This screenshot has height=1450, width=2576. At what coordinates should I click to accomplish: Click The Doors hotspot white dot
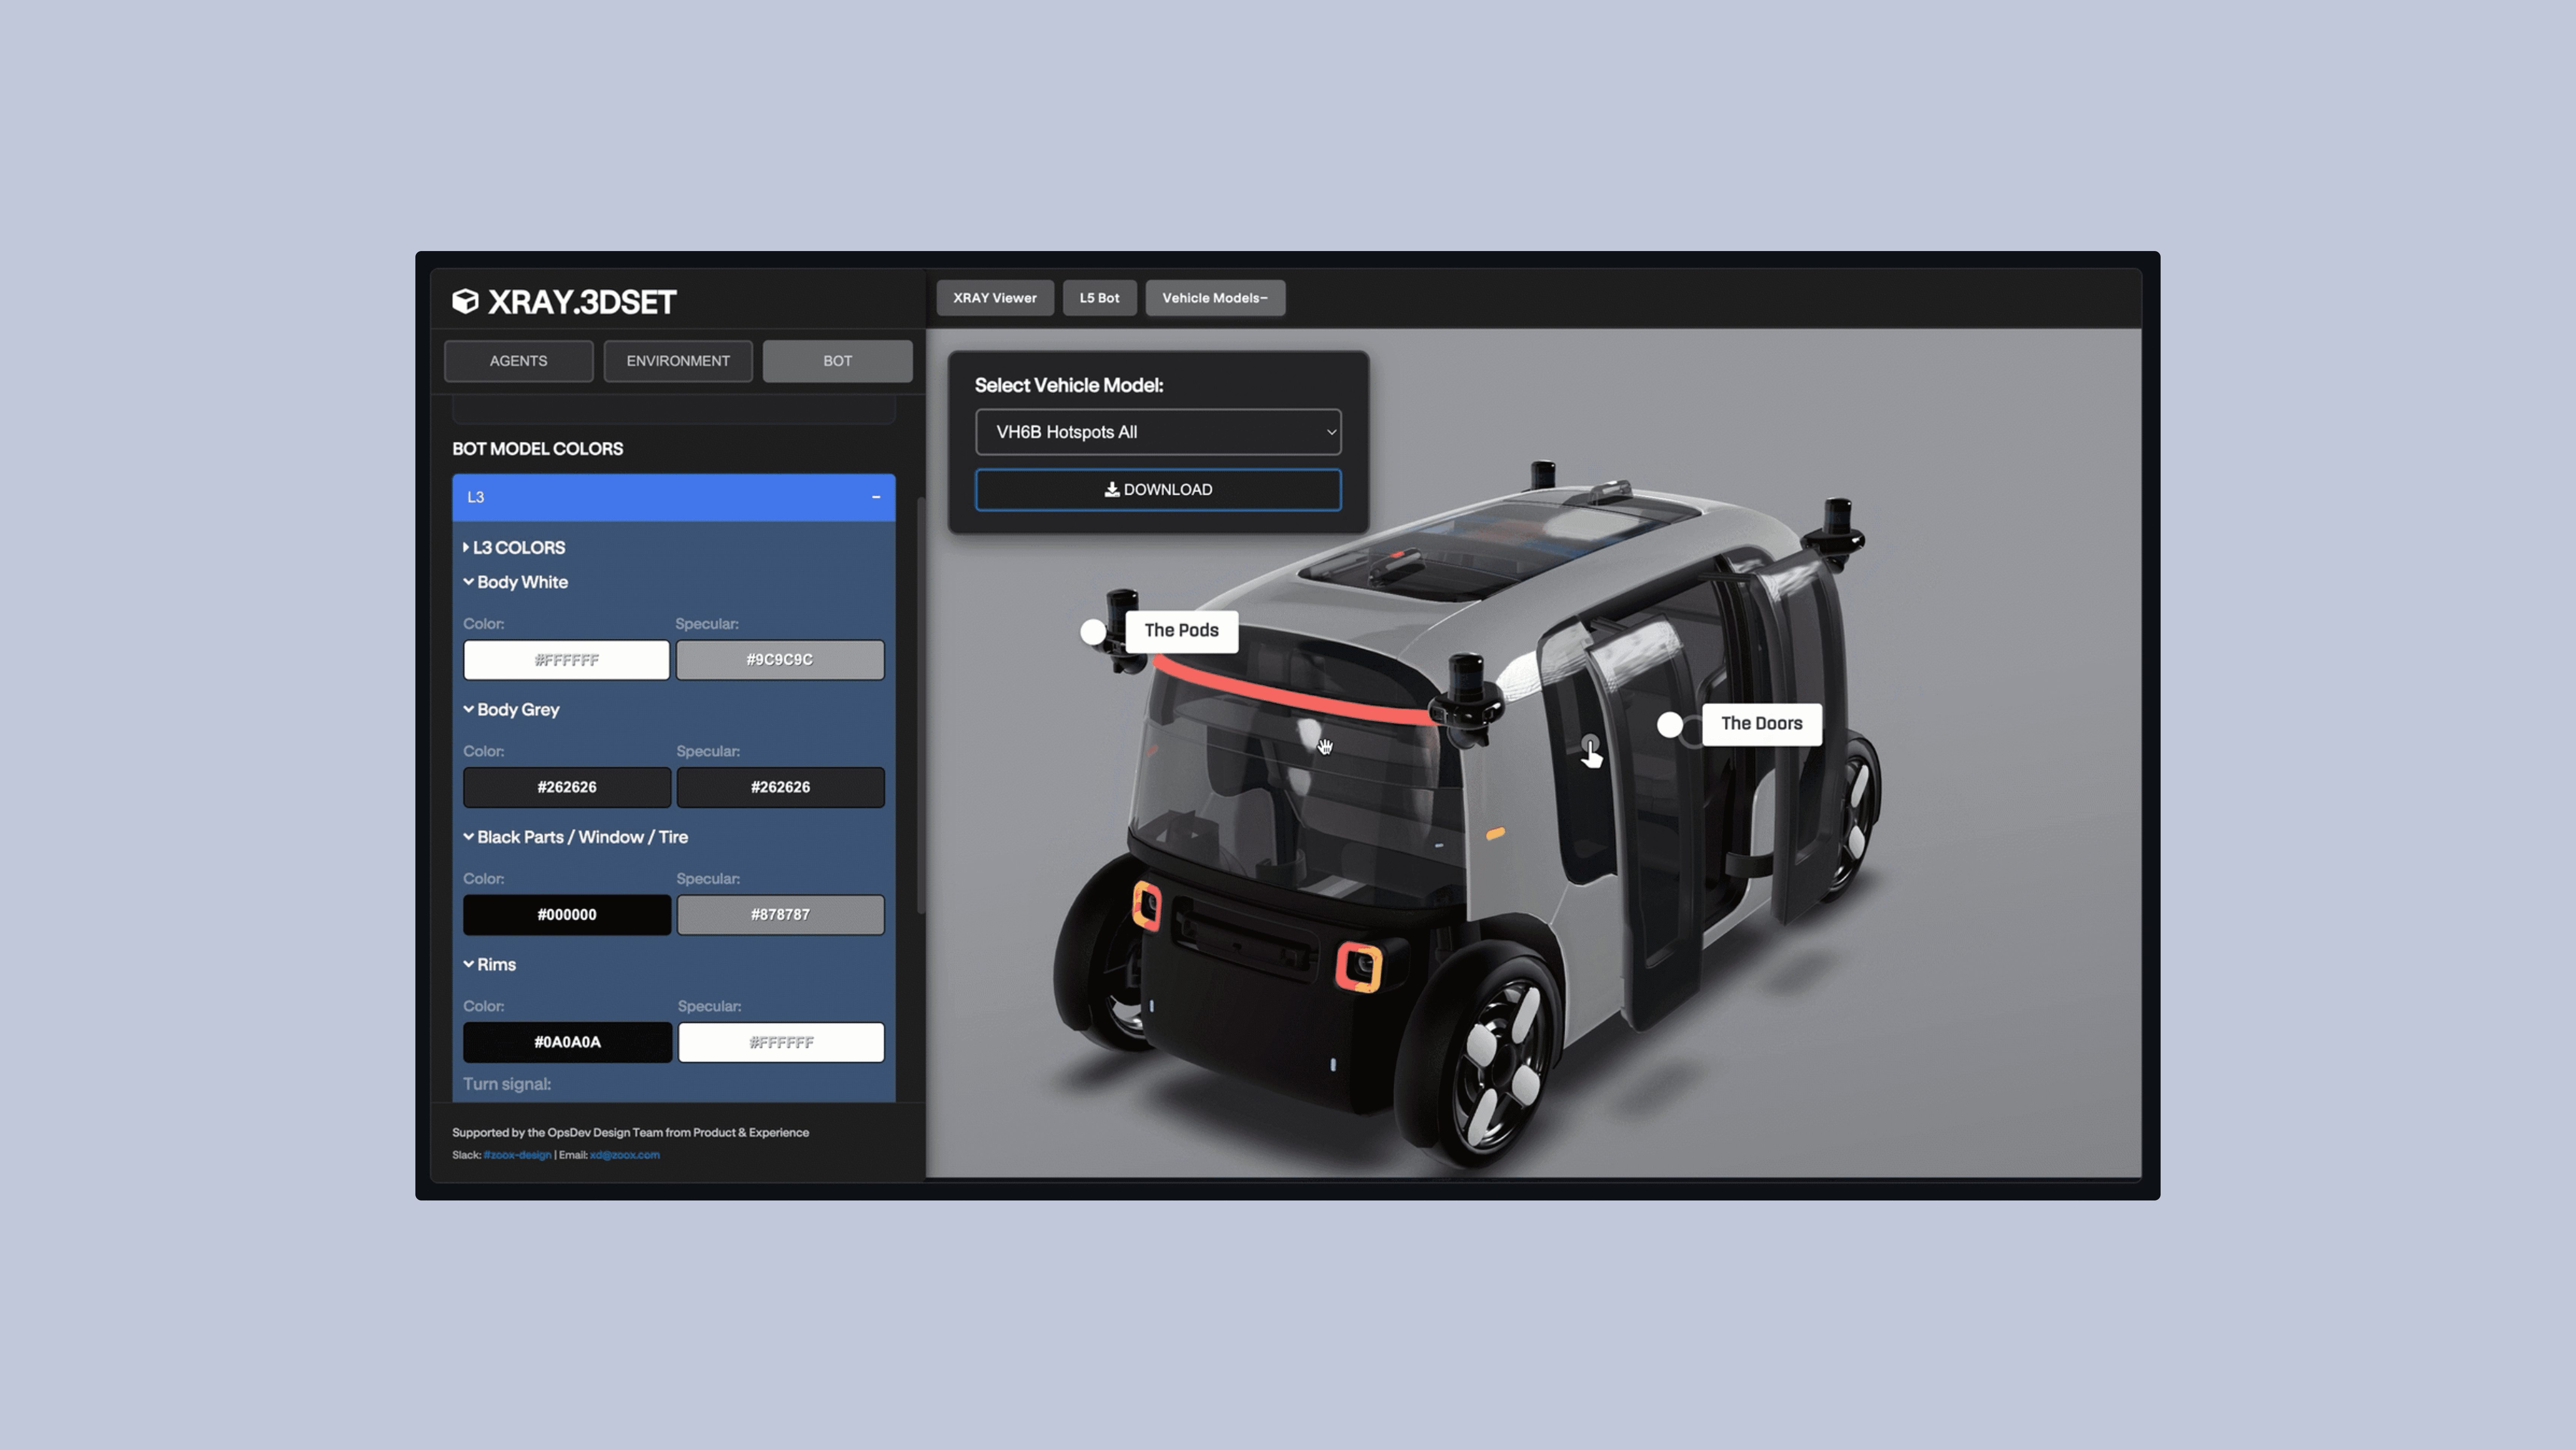[1669, 725]
